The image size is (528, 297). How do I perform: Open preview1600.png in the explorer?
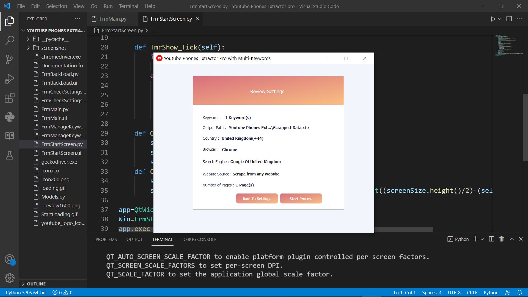pos(53,205)
